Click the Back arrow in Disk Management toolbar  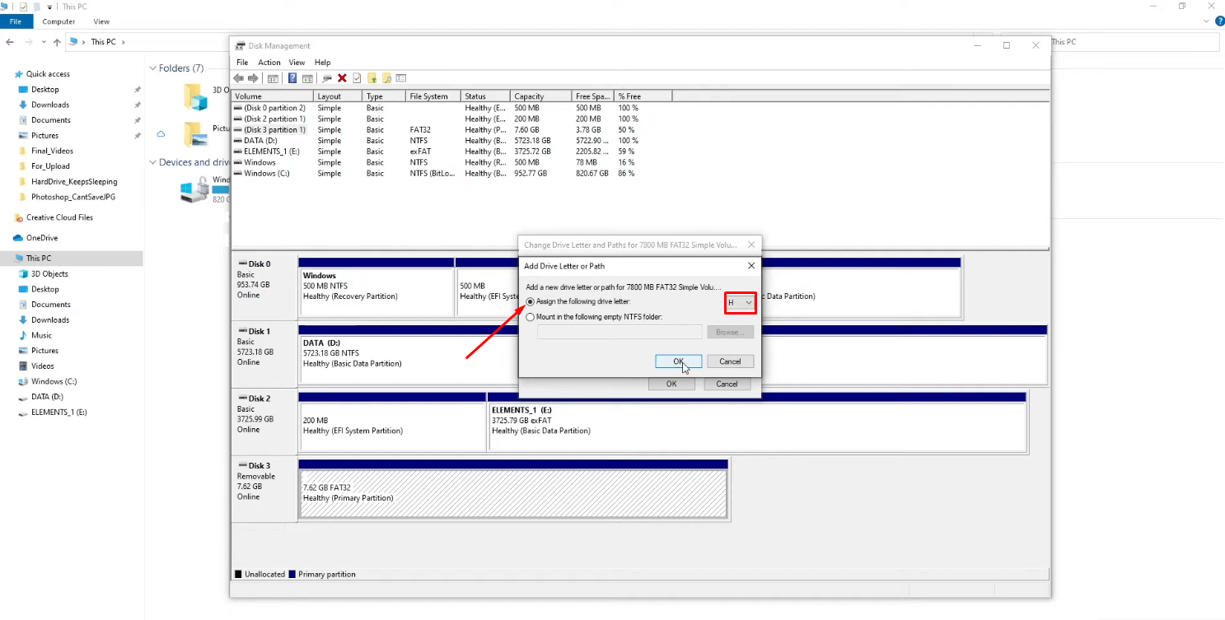click(238, 78)
